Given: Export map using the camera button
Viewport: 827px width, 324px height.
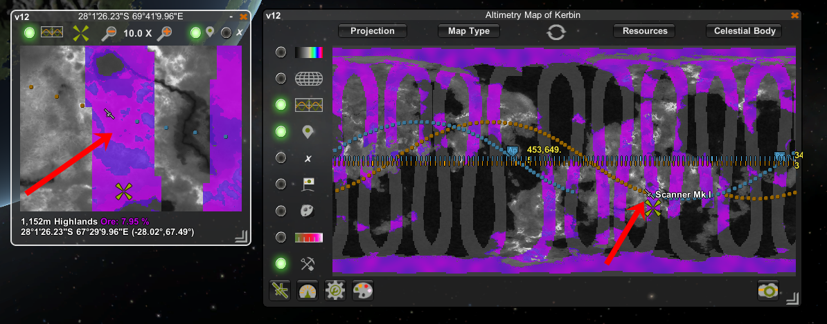Looking at the screenshot, I should tap(768, 290).
